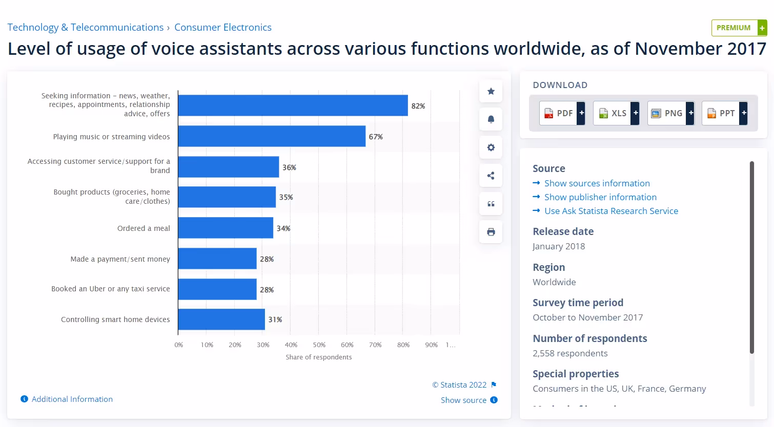Navigate to Technology & Telecommunications category
Viewport: 774px width, 427px height.
click(85, 27)
